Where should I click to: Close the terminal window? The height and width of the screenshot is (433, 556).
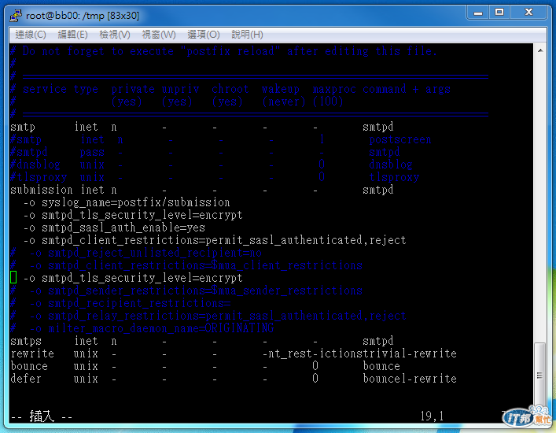click(x=528, y=13)
